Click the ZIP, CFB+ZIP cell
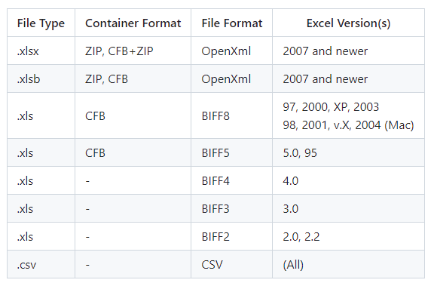 133,51
